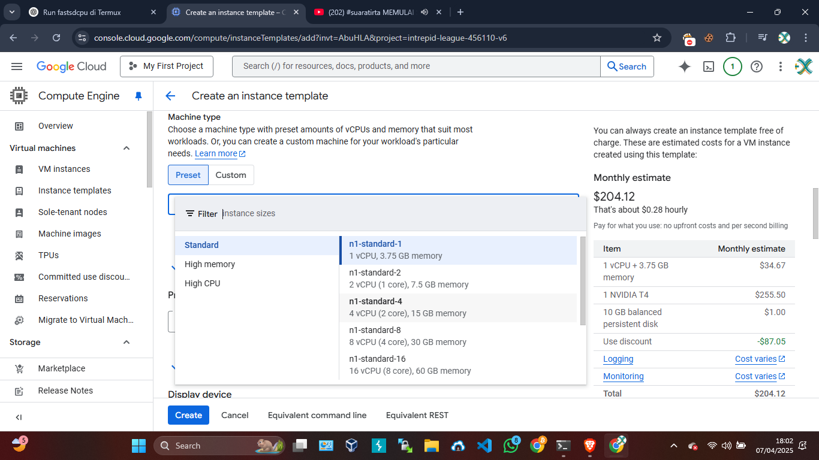The height and width of the screenshot is (460, 819).
Task: Click the Reservations calendar icon
Action: [x=19, y=298]
